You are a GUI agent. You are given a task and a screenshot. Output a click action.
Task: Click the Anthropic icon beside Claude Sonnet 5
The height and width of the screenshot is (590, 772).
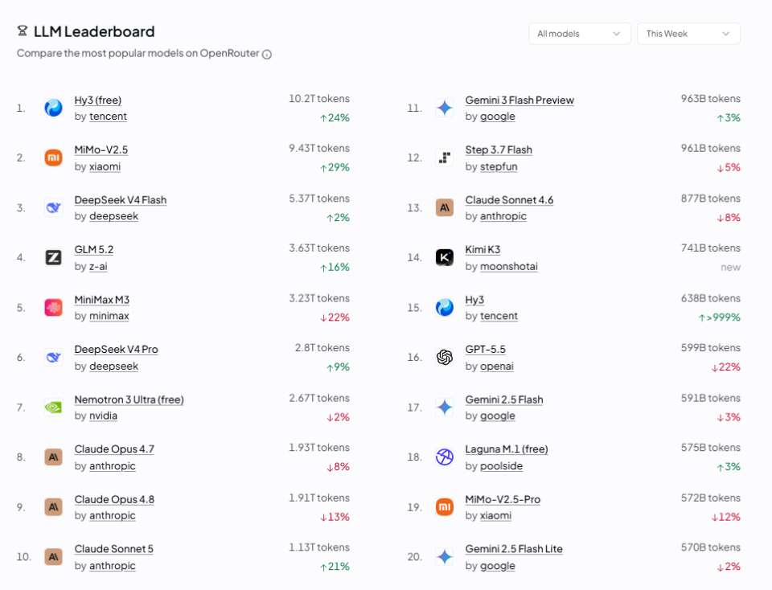point(53,557)
